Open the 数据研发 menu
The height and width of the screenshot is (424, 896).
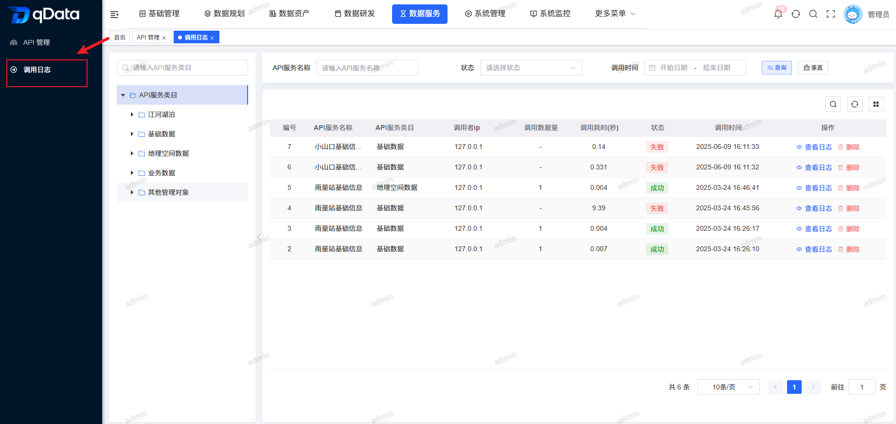point(355,14)
